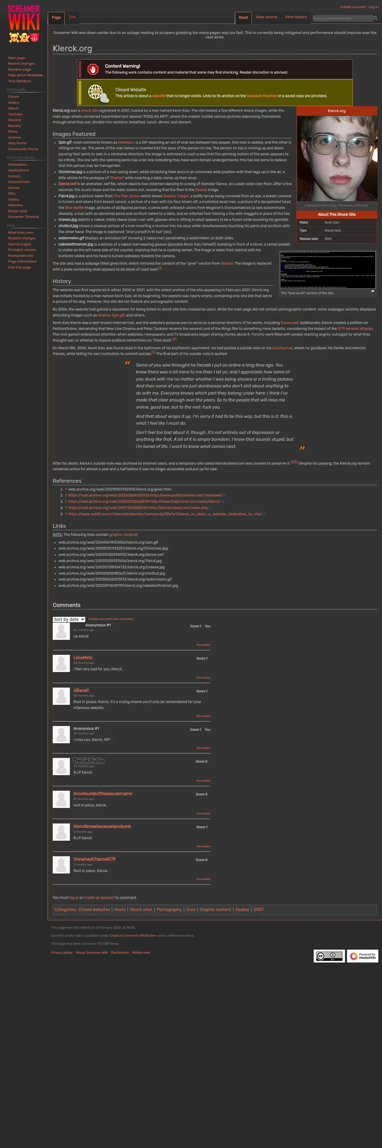
Task: Open Mobile view footer link
Action: click(x=141, y=952)
